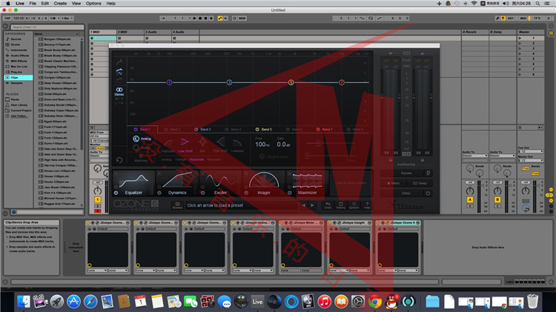Click the transport Stop button
This screenshot has width=556, height=312.
click(200, 18)
